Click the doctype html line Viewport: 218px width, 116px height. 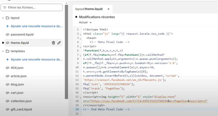(x=95, y=30)
